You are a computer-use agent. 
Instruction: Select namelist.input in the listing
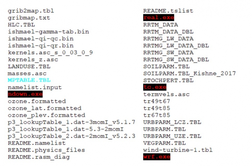(x=35, y=87)
